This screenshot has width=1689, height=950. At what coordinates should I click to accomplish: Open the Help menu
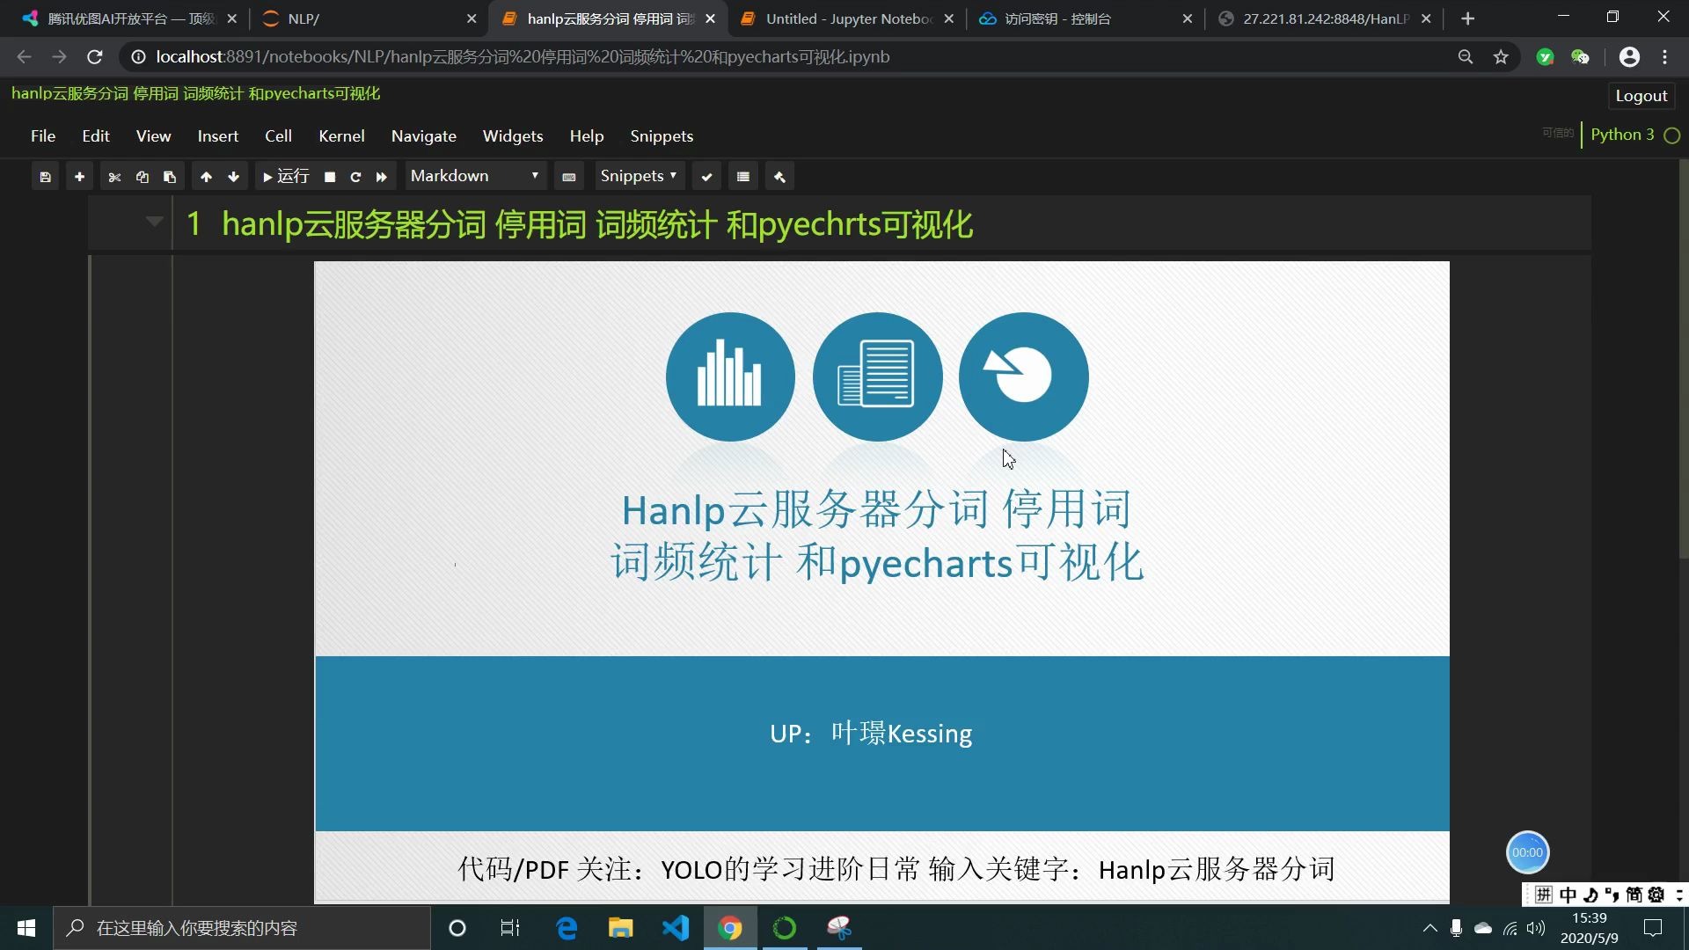click(x=587, y=136)
